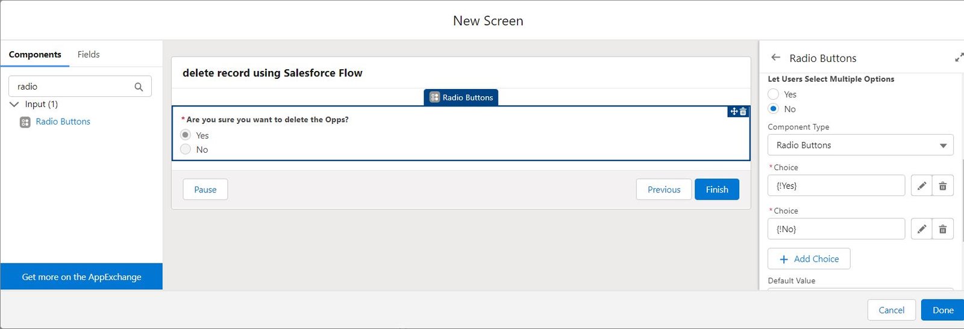964x329 pixels.
Task: Click the search magnifier icon in components box
Action: coord(139,87)
